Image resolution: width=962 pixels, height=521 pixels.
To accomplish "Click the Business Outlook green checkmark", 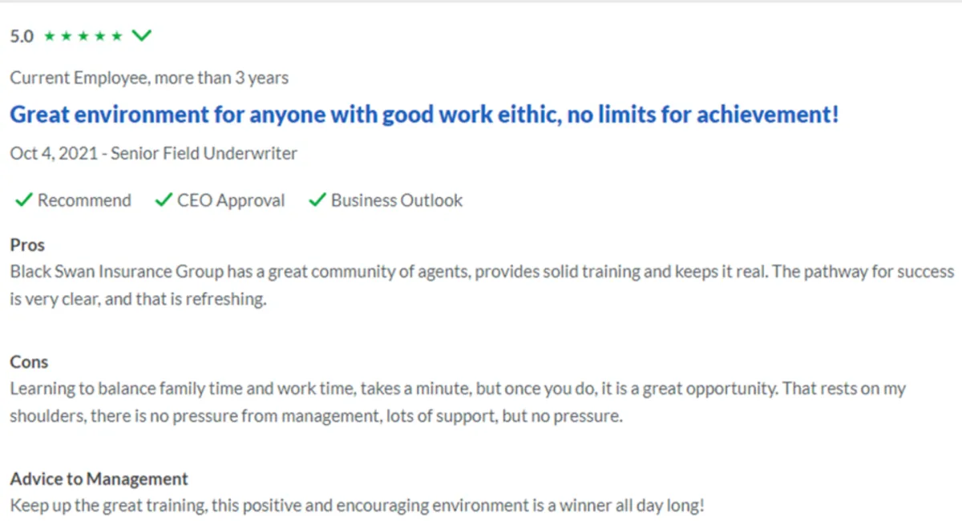I will pos(317,200).
